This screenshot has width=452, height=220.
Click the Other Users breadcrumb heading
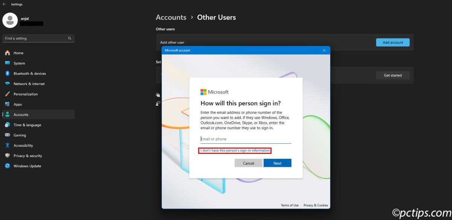point(217,17)
